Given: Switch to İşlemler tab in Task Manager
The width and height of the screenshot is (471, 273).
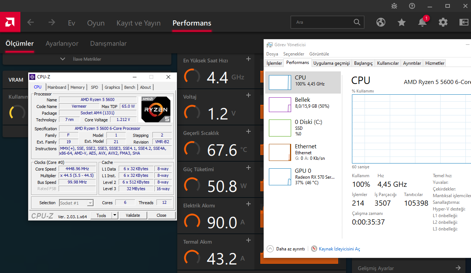Looking at the screenshot, I should (274, 63).
